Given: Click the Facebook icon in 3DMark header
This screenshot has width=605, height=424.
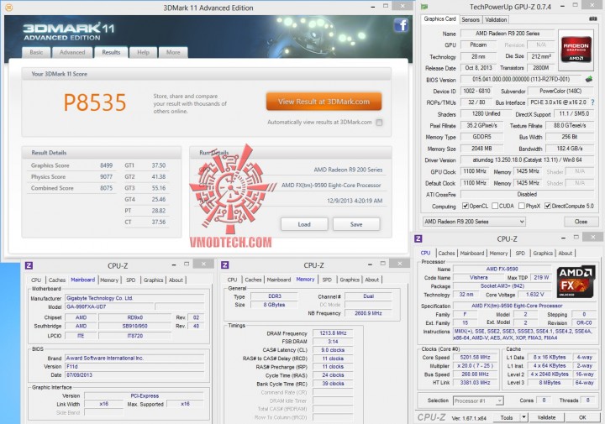Looking at the screenshot, I should pyautogui.click(x=401, y=25).
